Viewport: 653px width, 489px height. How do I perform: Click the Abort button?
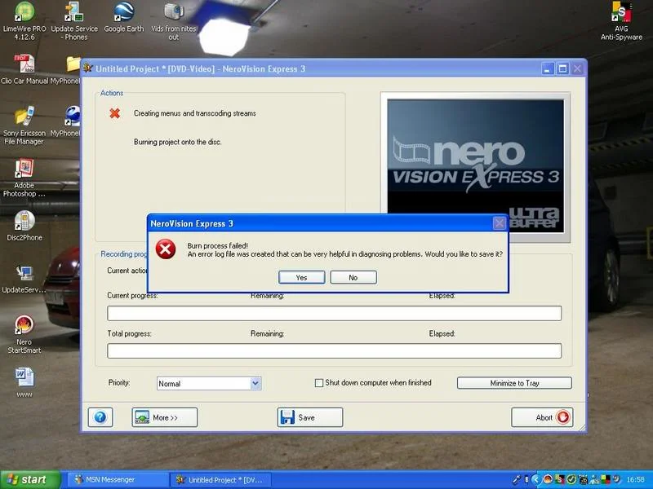tap(542, 417)
